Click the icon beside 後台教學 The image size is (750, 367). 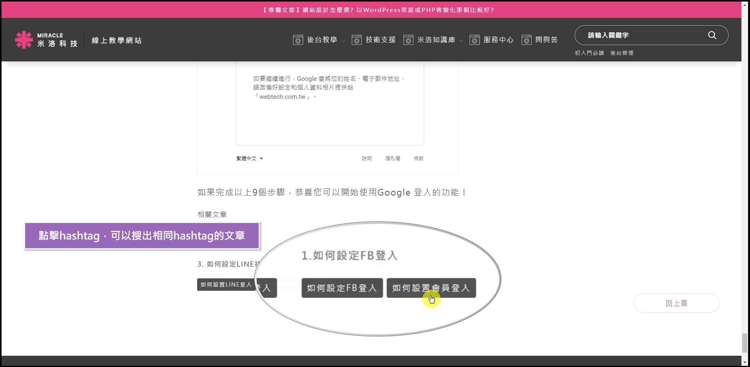[298, 40]
